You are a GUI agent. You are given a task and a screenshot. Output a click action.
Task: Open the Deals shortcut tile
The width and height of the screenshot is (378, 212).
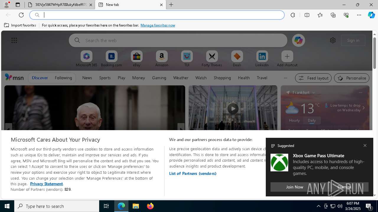237,59
